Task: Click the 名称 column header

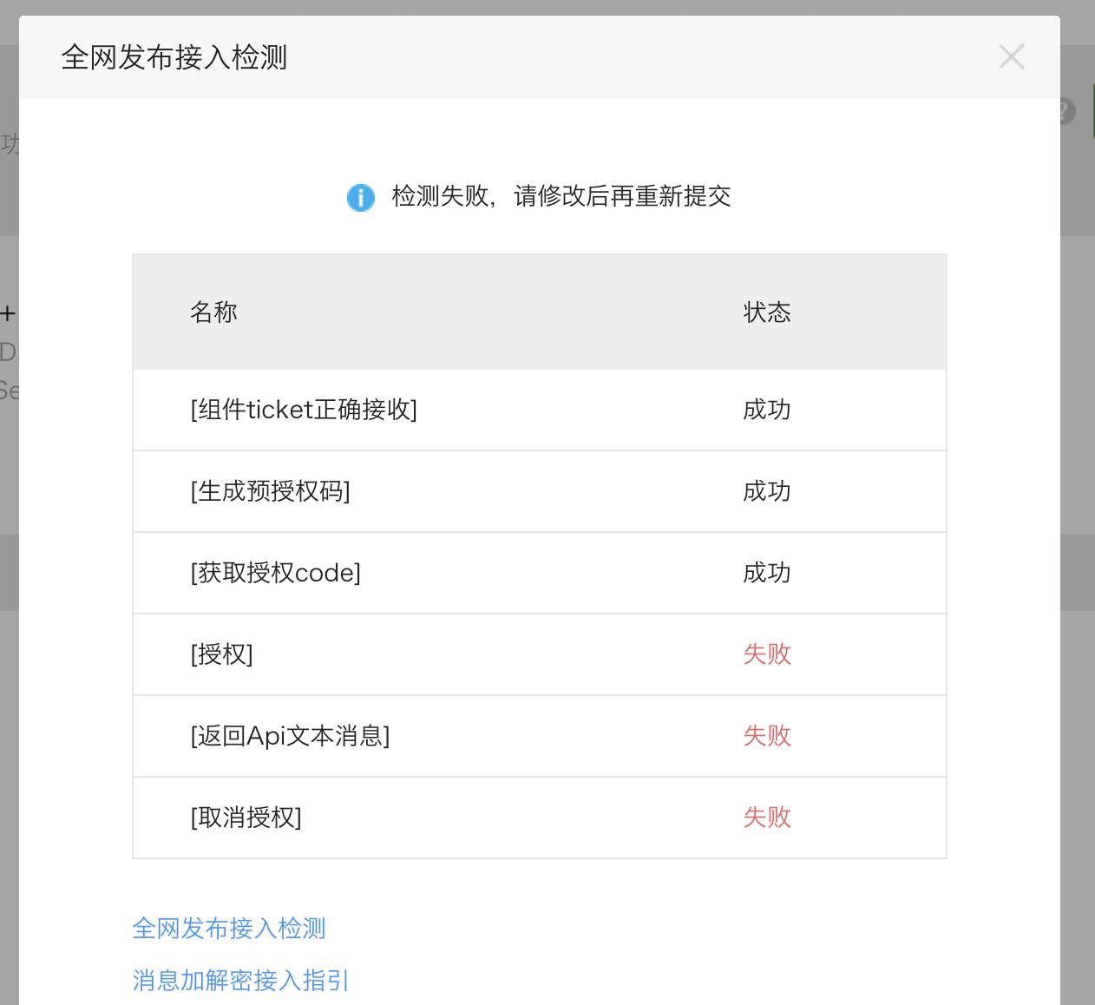Action: point(213,312)
